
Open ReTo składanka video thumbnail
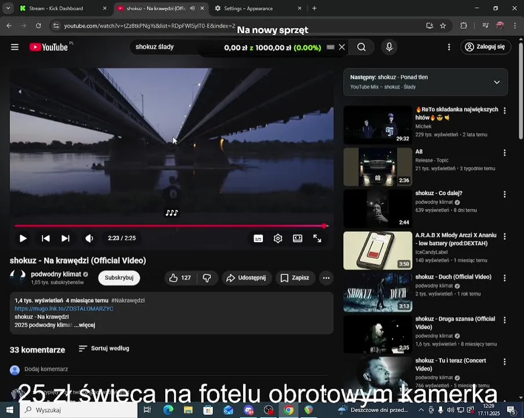click(378, 125)
